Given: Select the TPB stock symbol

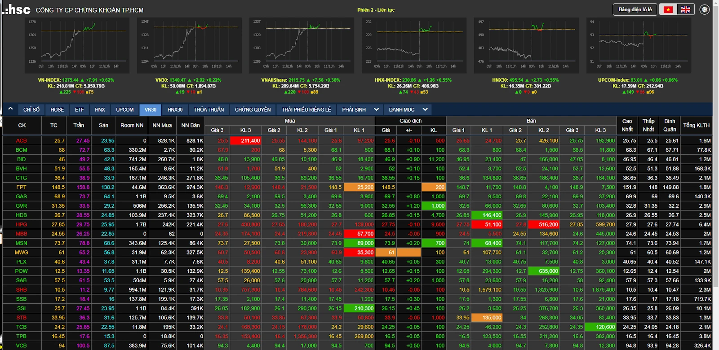Looking at the screenshot, I should pos(22,336).
